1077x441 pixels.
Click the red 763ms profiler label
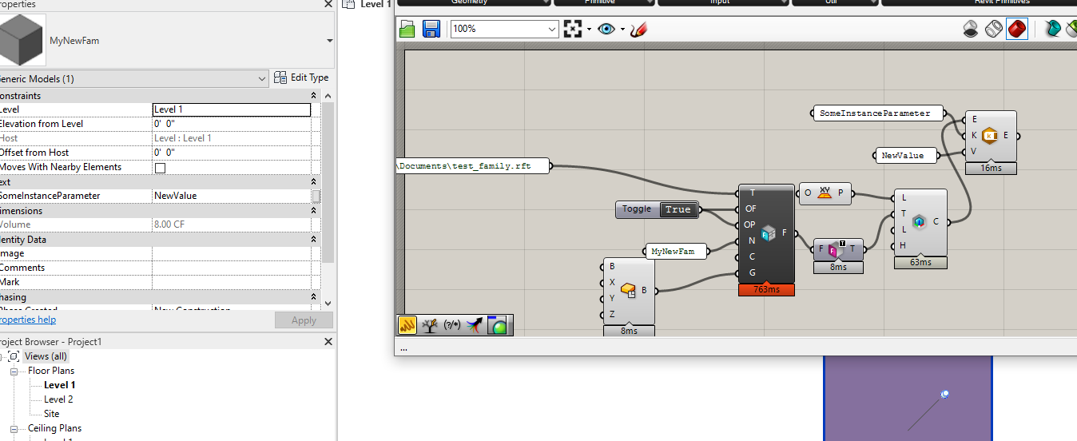click(x=767, y=289)
